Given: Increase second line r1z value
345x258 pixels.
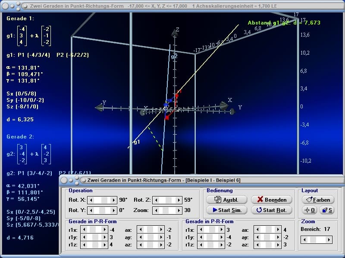Looking at the screenshot, I should click(x=222, y=244).
